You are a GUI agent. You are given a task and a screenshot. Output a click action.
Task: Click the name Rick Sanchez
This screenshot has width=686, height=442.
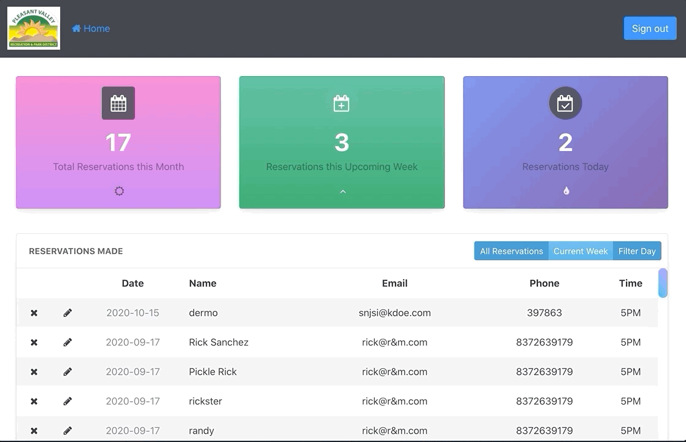[x=219, y=342]
